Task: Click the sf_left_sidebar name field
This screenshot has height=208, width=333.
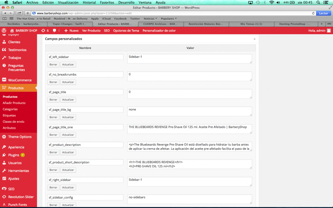Action: pos(85,57)
